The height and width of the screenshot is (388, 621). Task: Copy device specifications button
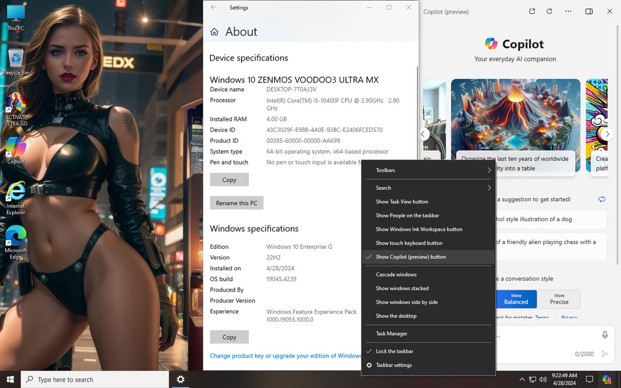click(229, 179)
